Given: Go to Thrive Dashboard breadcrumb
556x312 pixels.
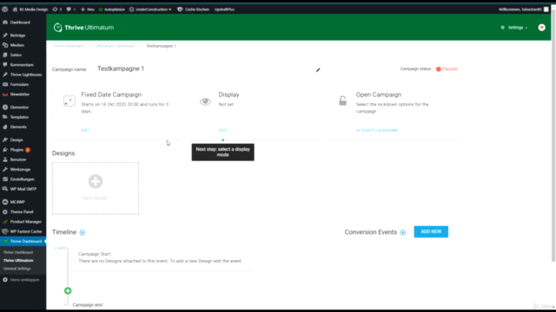Looking at the screenshot, I should pos(68,46).
